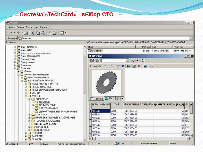Click the Cut scissors in main toolbar
Viewport: 203px width, 152px height.
pyautogui.click(x=33, y=33)
